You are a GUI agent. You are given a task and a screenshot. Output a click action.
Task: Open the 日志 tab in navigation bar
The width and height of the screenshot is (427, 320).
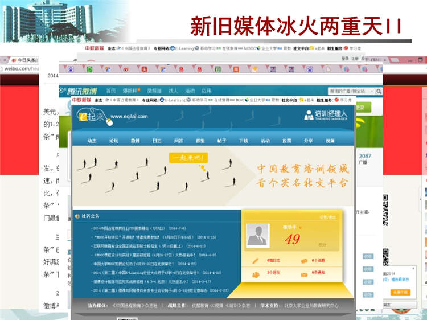157,141
